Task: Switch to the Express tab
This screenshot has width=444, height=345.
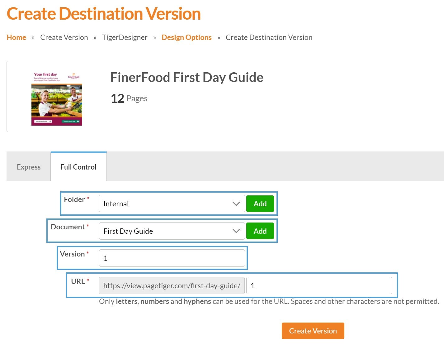Action: click(29, 167)
